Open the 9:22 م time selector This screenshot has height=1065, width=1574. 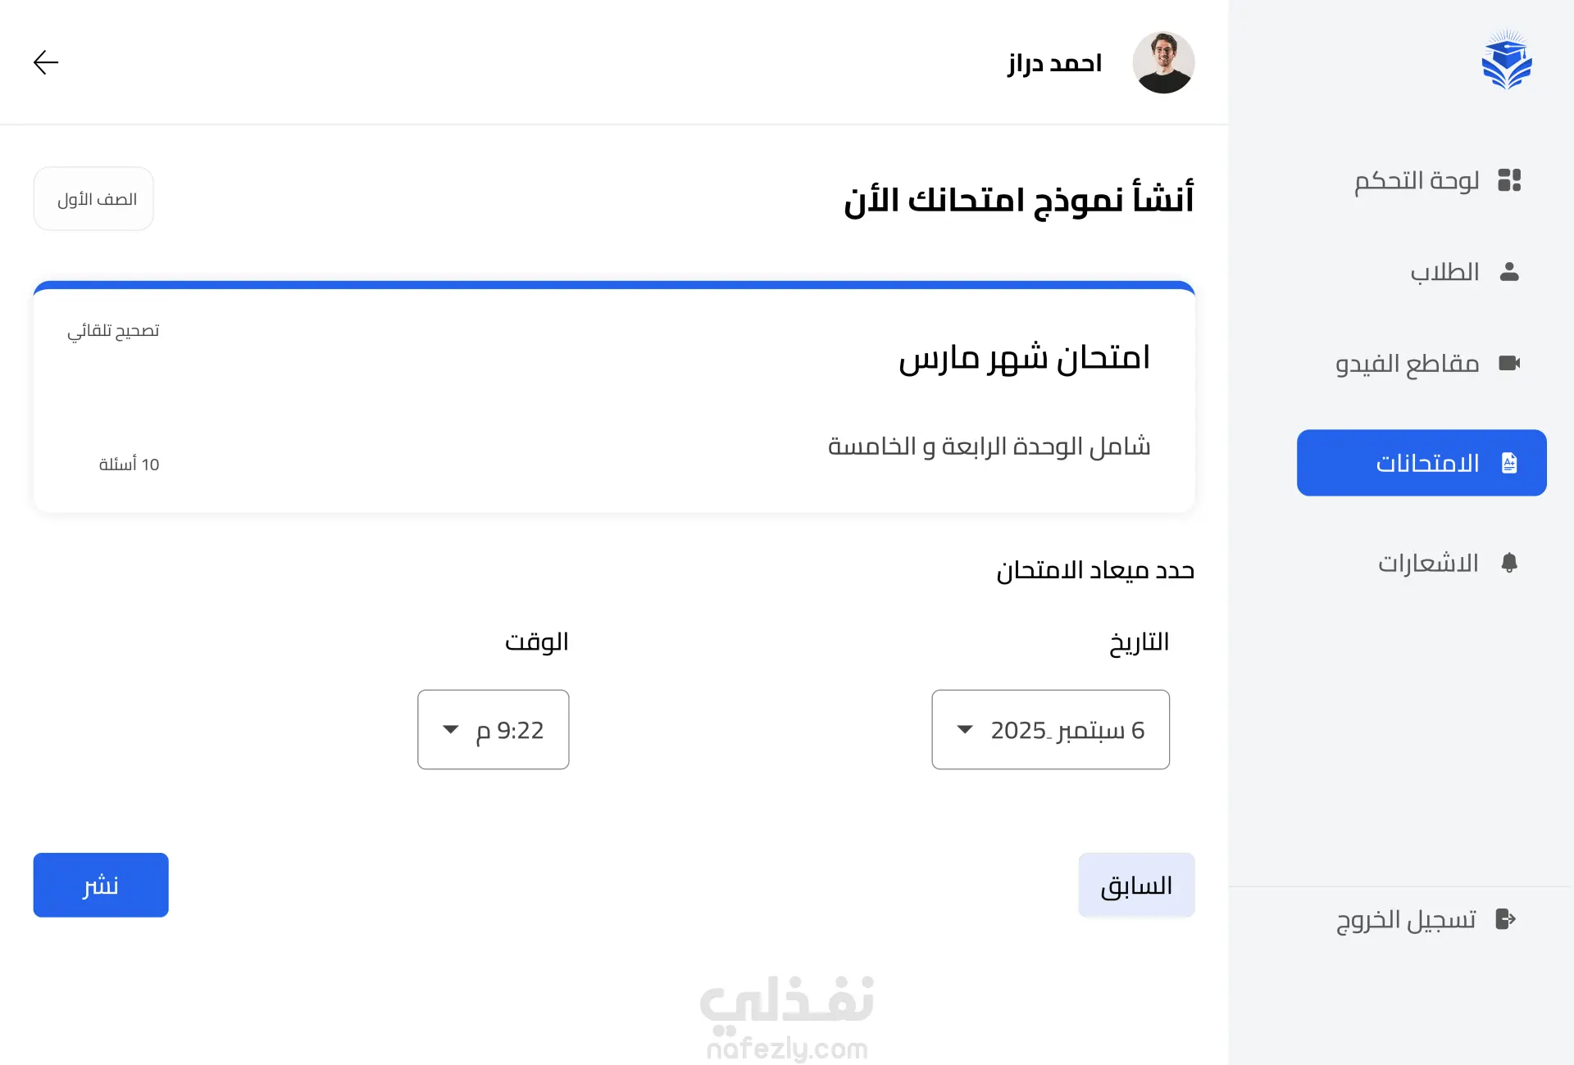(x=493, y=729)
